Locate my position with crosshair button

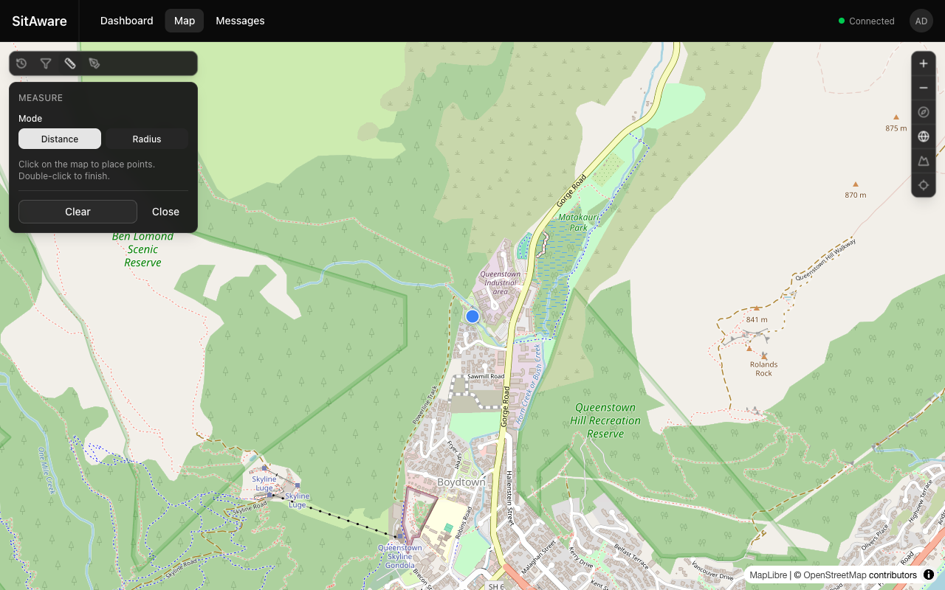[924, 185]
